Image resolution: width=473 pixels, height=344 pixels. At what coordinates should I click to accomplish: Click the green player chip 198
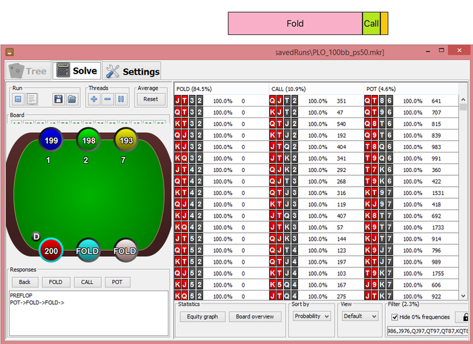(89, 140)
